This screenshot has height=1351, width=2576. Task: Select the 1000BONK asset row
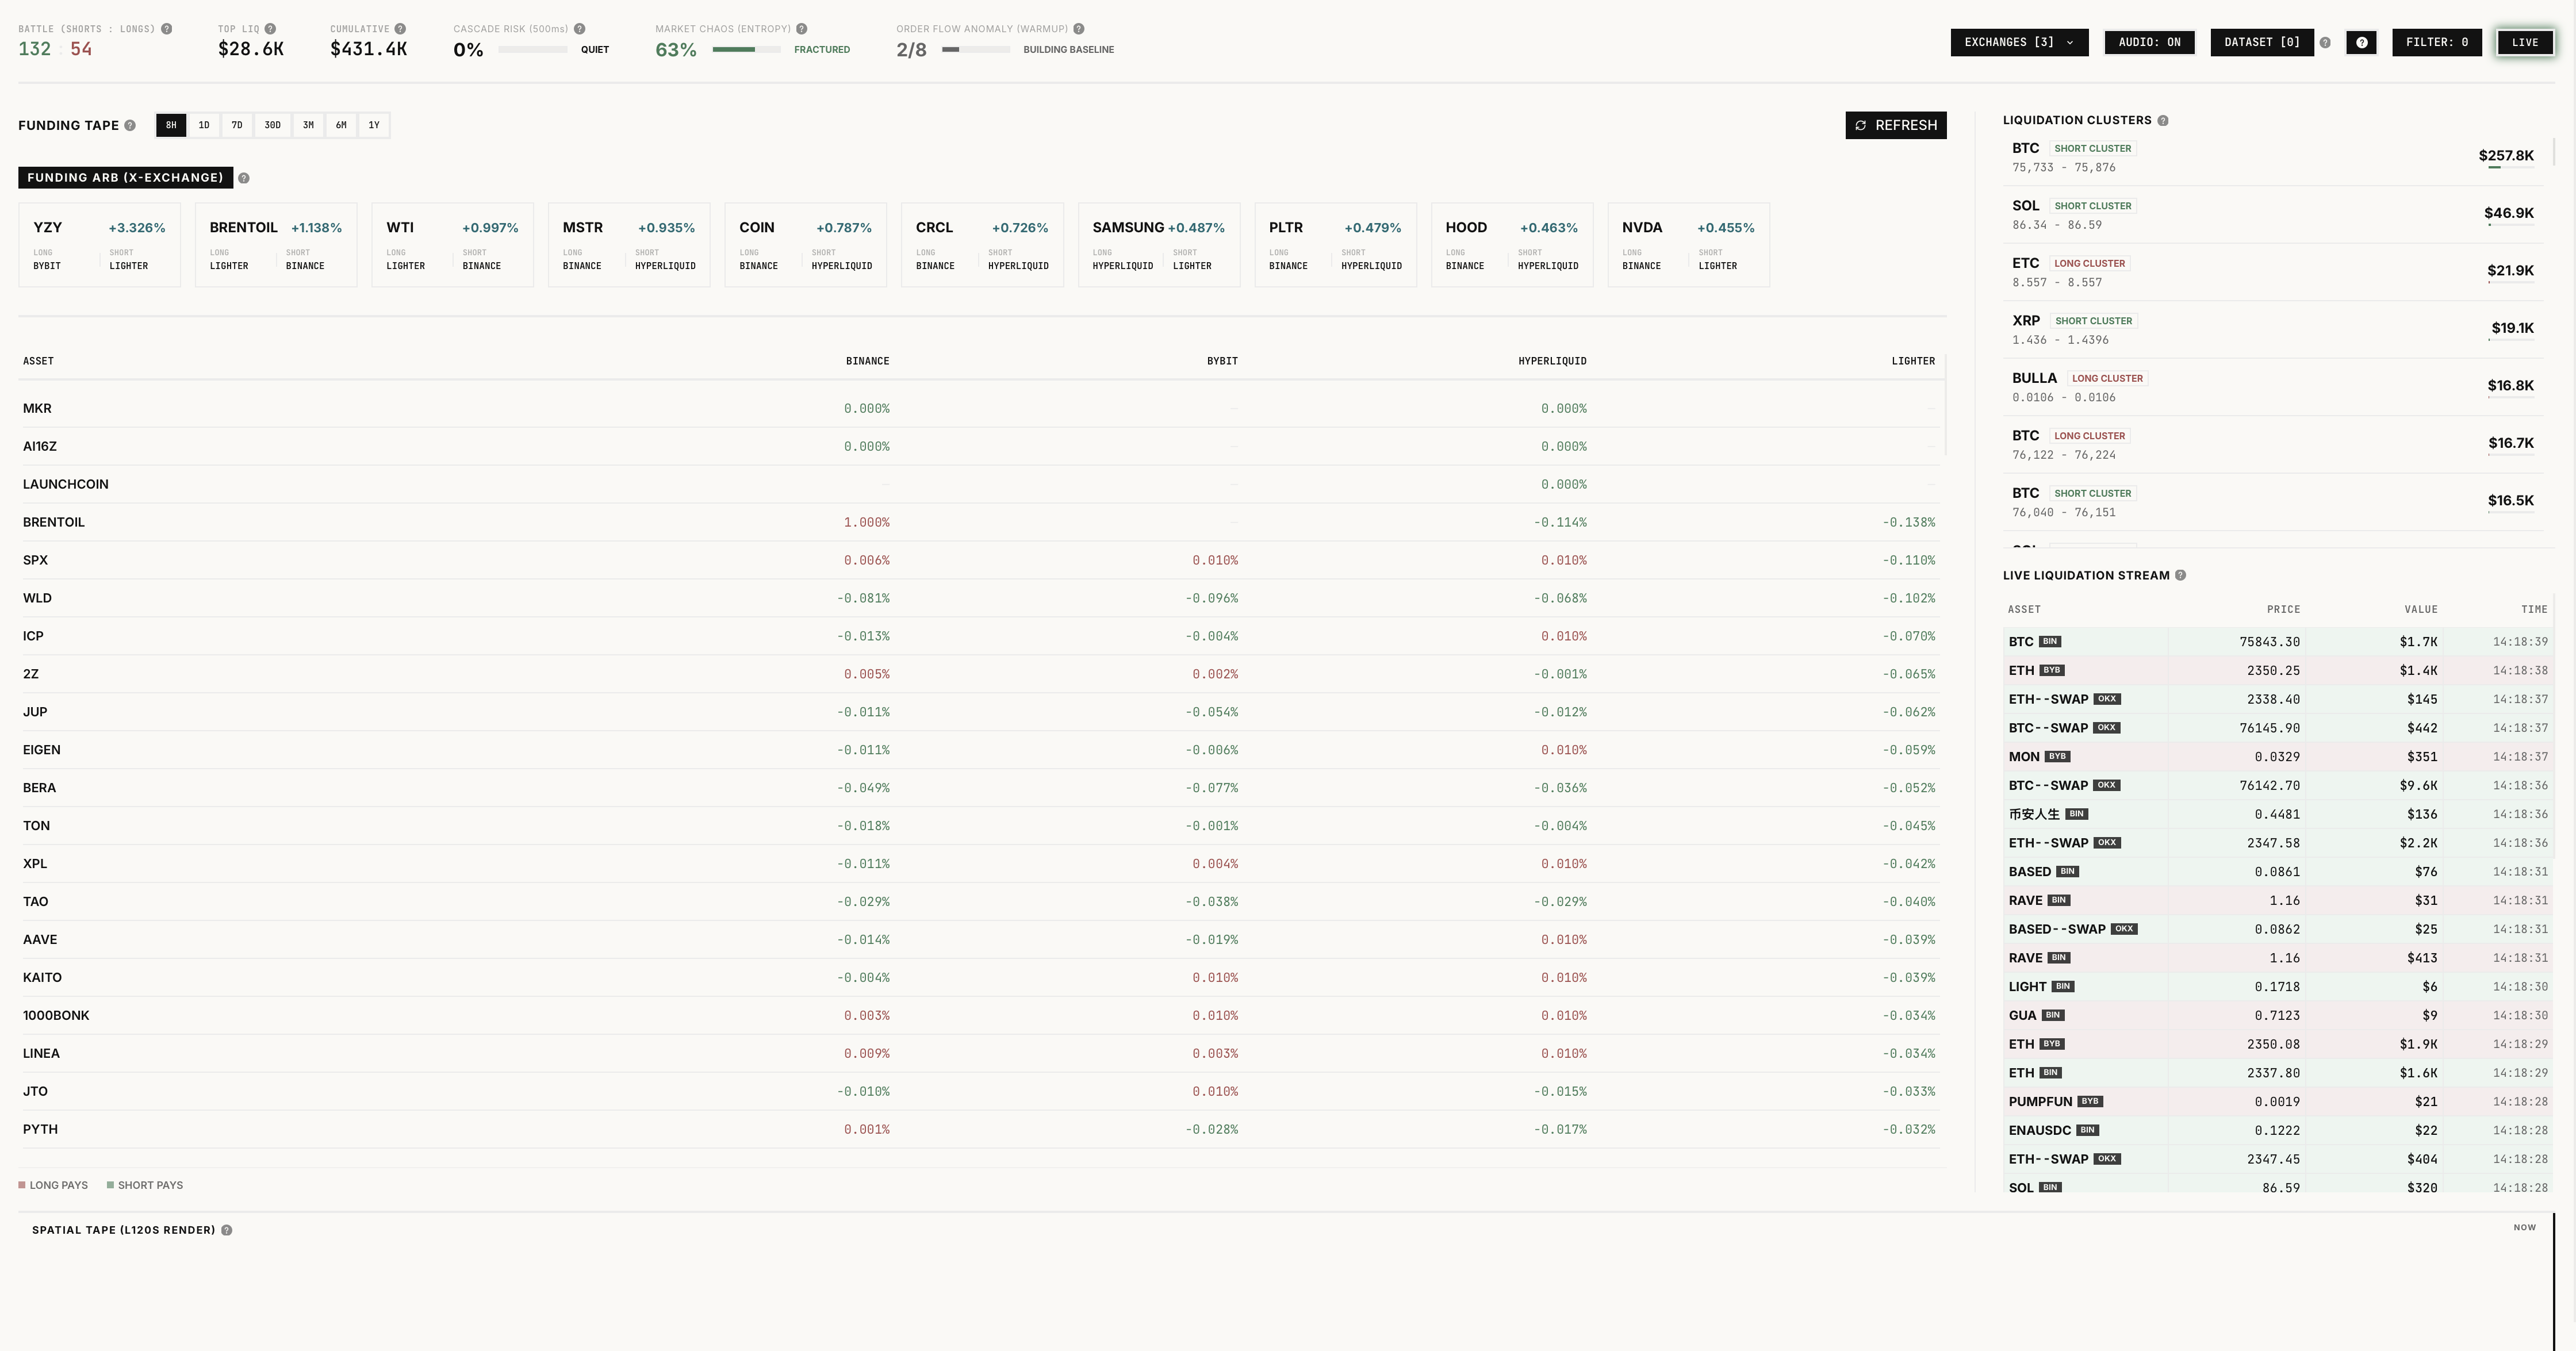coord(980,1015)
